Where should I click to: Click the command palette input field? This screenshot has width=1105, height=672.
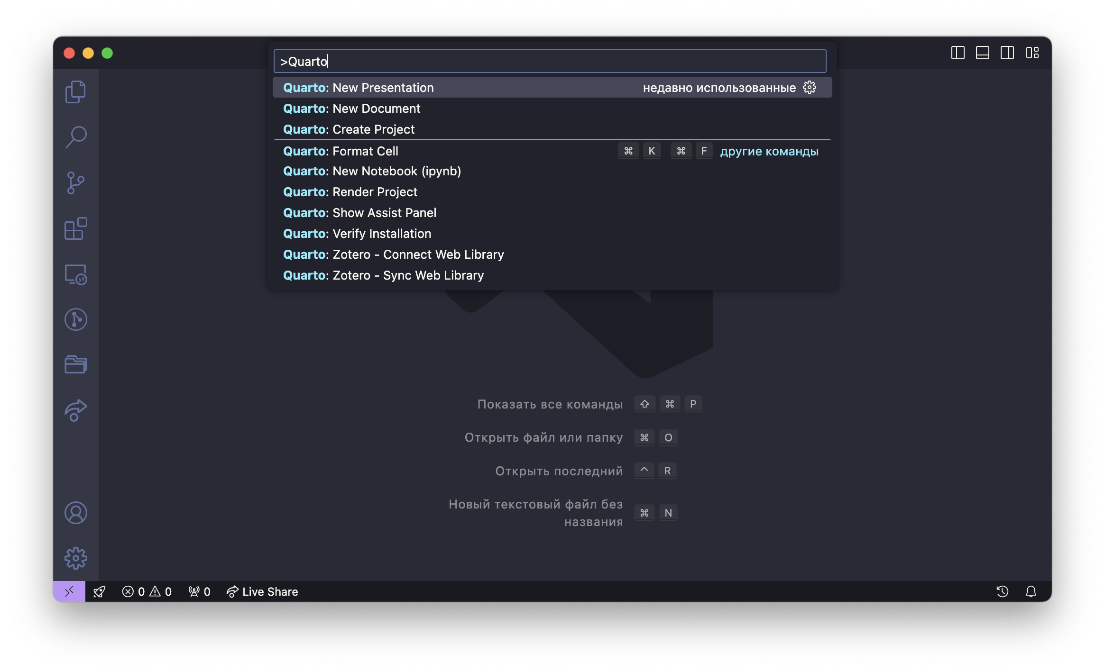point(550,62)
